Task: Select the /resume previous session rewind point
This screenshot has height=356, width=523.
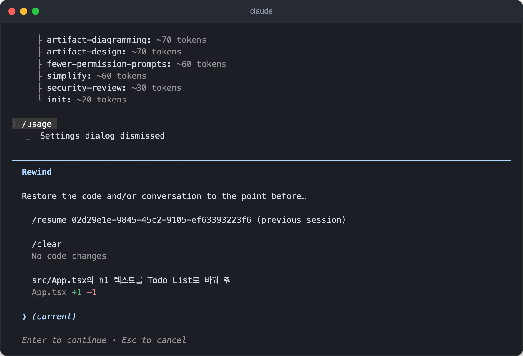Action: pyautogui.click(x=189, y=220)
